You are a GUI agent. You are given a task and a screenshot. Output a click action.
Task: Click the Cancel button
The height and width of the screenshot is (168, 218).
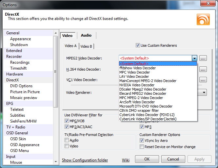173,159
